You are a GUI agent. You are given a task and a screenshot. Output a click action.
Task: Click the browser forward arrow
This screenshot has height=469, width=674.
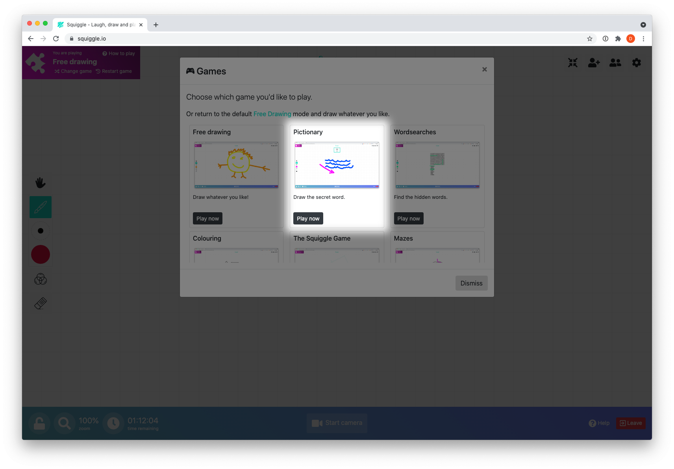(x=43, y=39)
